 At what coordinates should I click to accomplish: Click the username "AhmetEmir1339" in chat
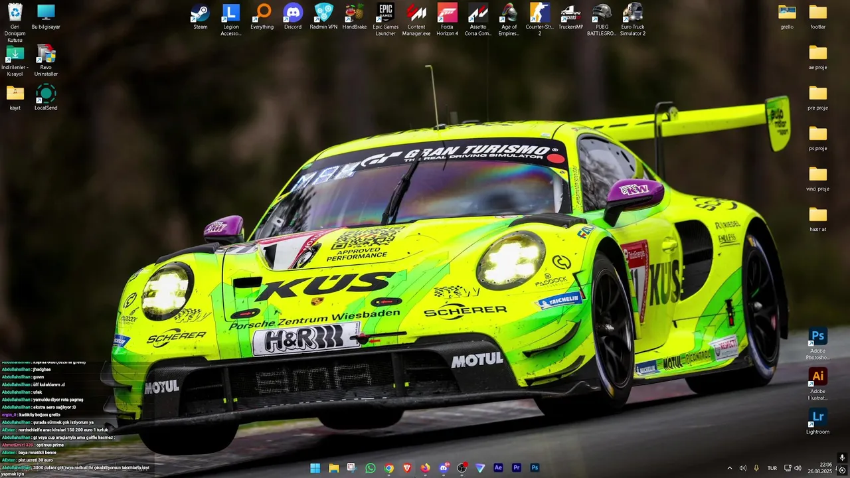click(17, 445)
